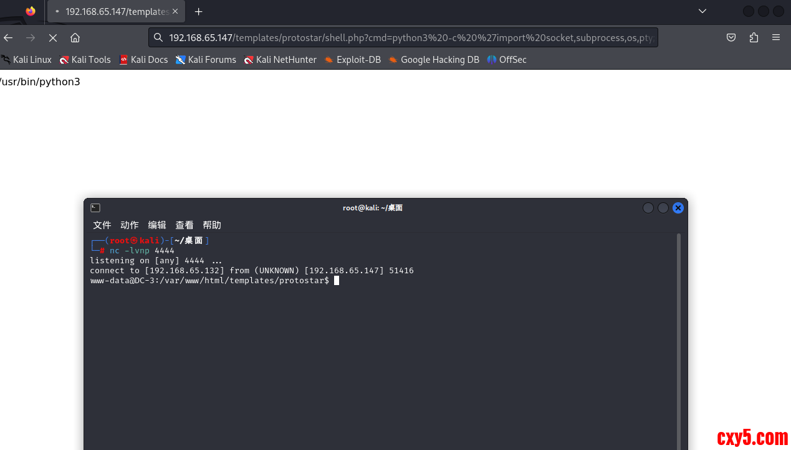Open the Firefox application menu
The height and width of the screenshot is (450, 791).
click(x=776, y=38)
